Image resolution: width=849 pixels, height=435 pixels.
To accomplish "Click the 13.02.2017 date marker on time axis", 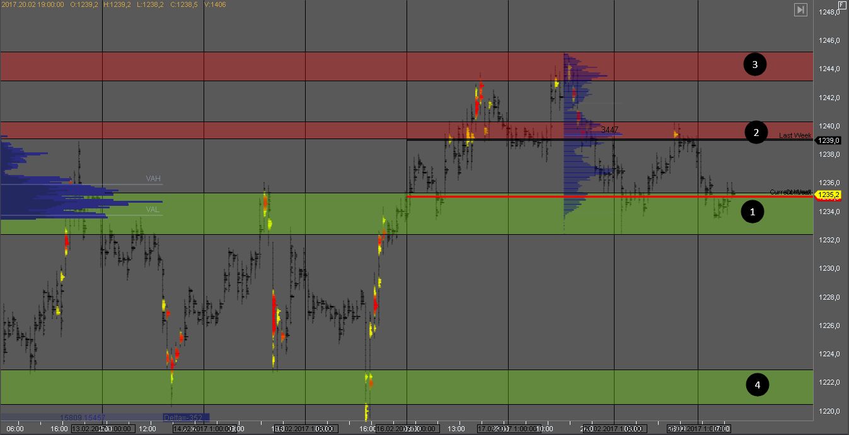I will (102, 429).
